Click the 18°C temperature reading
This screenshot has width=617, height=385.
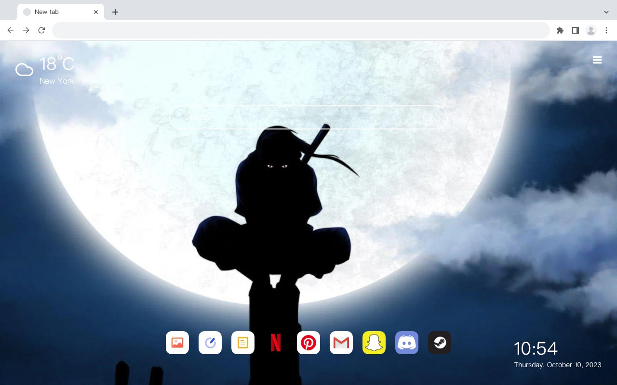point(57,64)
